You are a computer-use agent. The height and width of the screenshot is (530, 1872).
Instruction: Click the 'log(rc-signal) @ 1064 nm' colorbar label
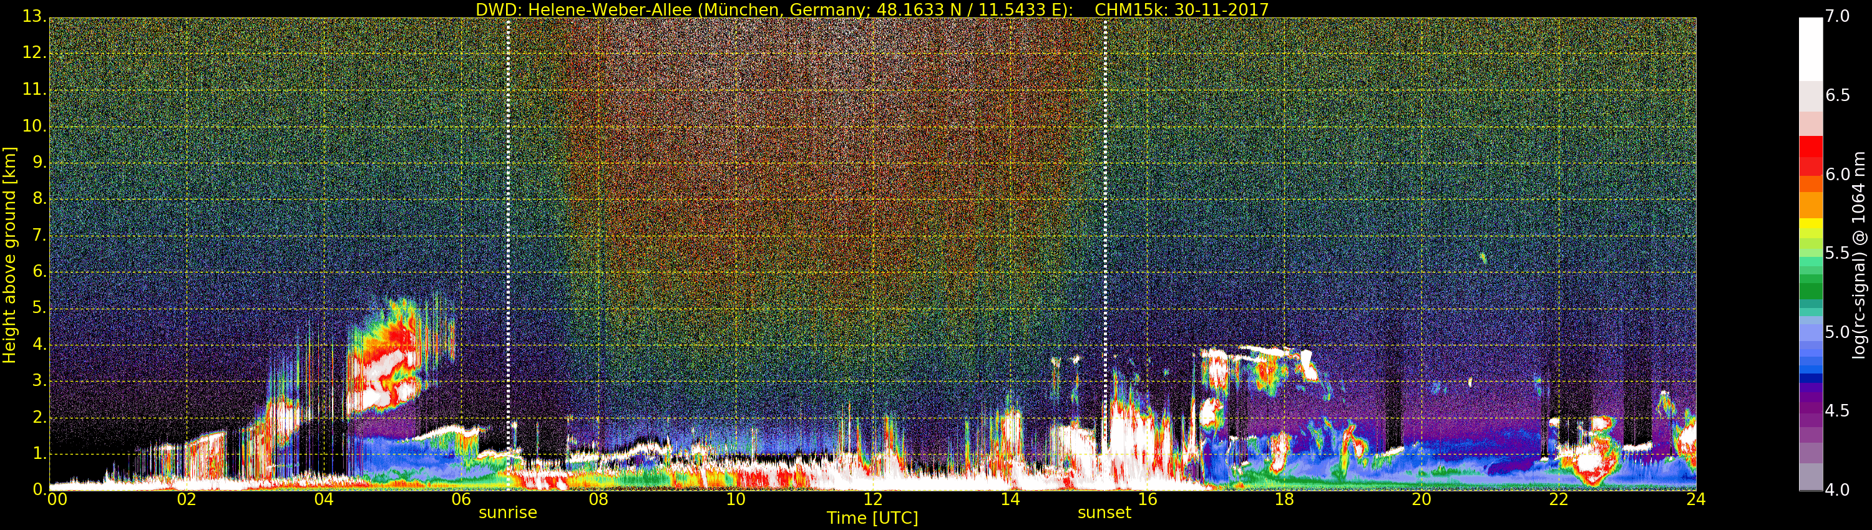(x=1859, y=255)
